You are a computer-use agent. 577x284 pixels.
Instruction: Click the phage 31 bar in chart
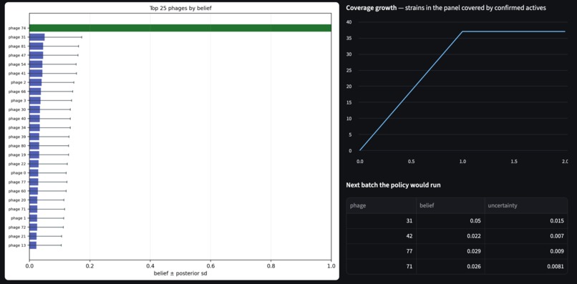[x=37, y=37]
